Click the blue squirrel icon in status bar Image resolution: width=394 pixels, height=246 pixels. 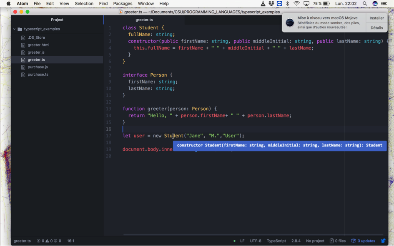[383, 241]
